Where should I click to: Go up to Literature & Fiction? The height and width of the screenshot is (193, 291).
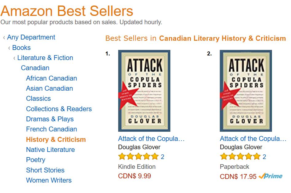click(45, 58)
